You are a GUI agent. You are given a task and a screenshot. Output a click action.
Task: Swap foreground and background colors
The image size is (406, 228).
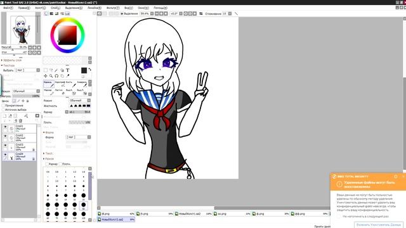[90, 69]
